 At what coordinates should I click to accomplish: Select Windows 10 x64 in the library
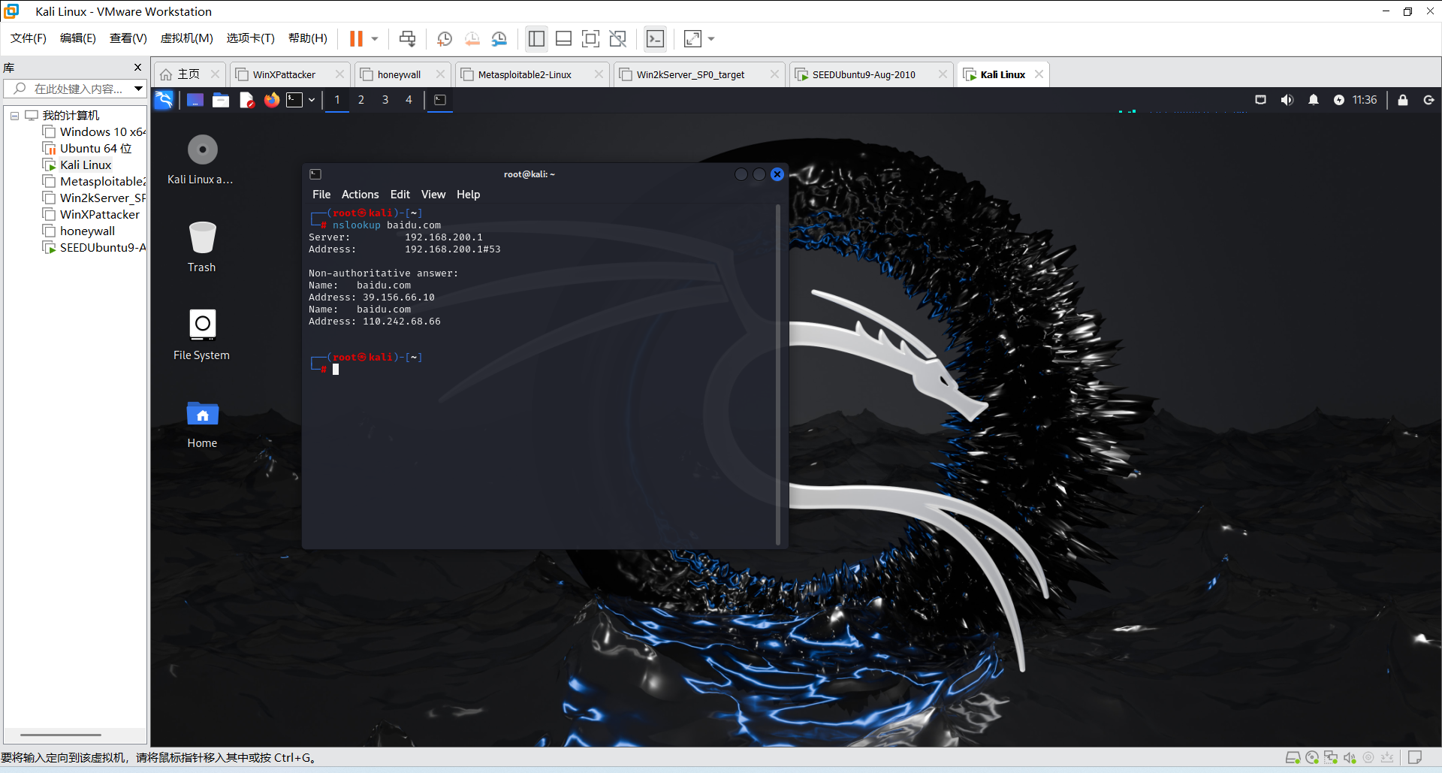pos(95,132)
